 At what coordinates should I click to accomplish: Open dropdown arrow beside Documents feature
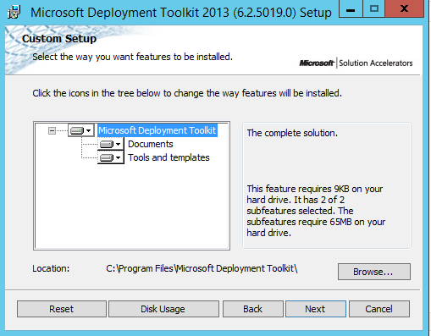(x=119, y=144)
